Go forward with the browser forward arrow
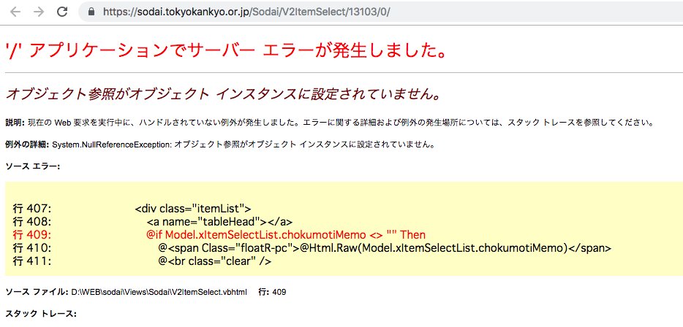 click(39, 12)
